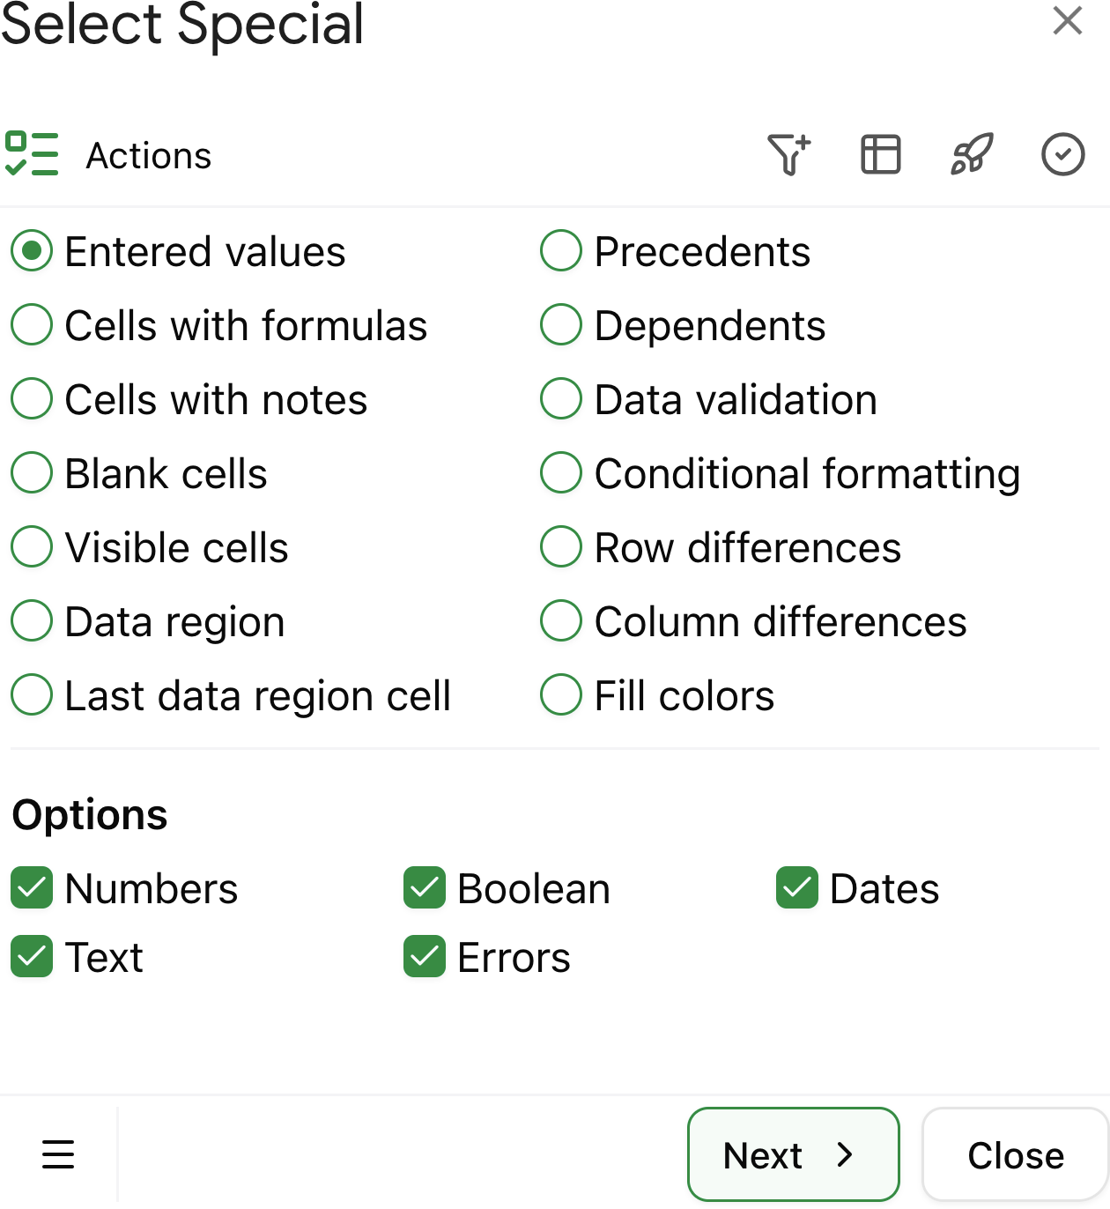Choose Fill colors
The width and height of the screenshot is (1110, 1209).
(560, 694)
